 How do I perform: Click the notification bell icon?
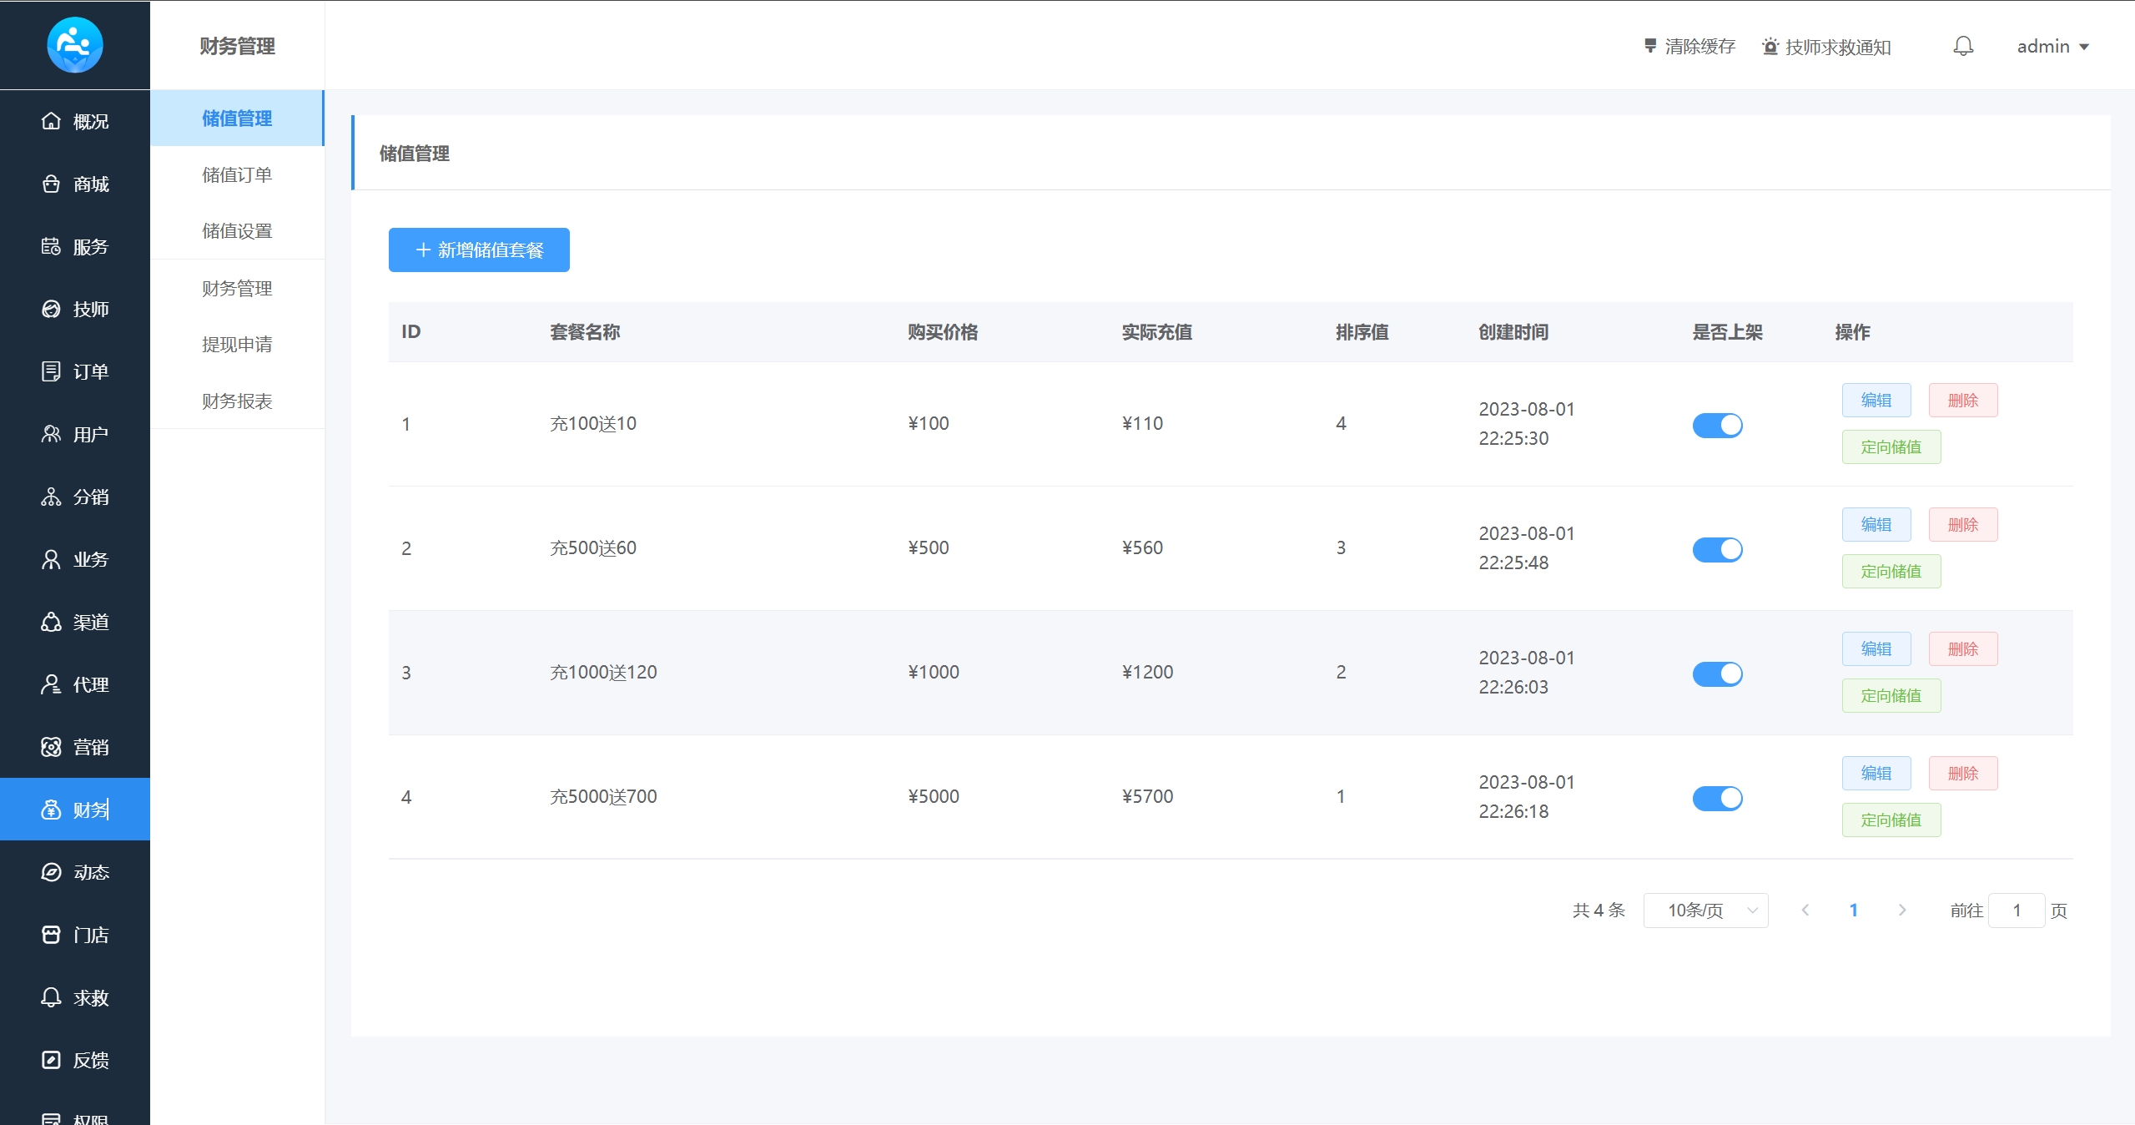(x=1963, y=46)
